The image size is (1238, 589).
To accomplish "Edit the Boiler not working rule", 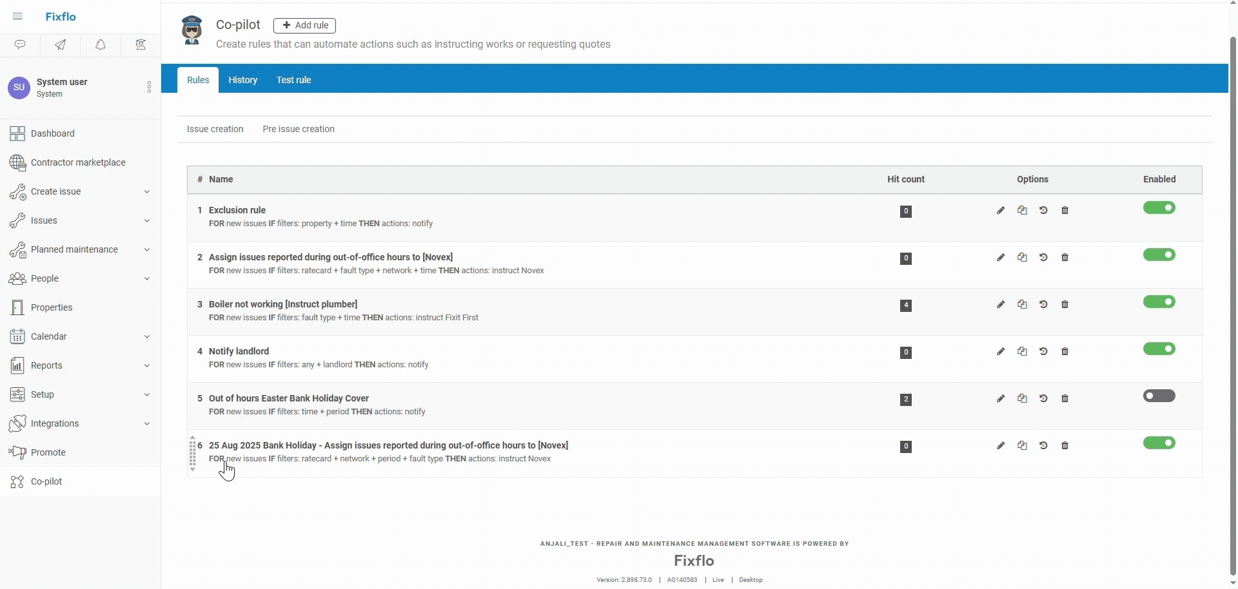I will click(x=1001, y=305).
